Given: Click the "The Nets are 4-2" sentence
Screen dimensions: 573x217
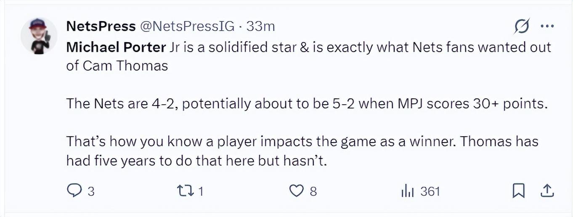Looking at the screenshot, I should (x=307, y=103).
